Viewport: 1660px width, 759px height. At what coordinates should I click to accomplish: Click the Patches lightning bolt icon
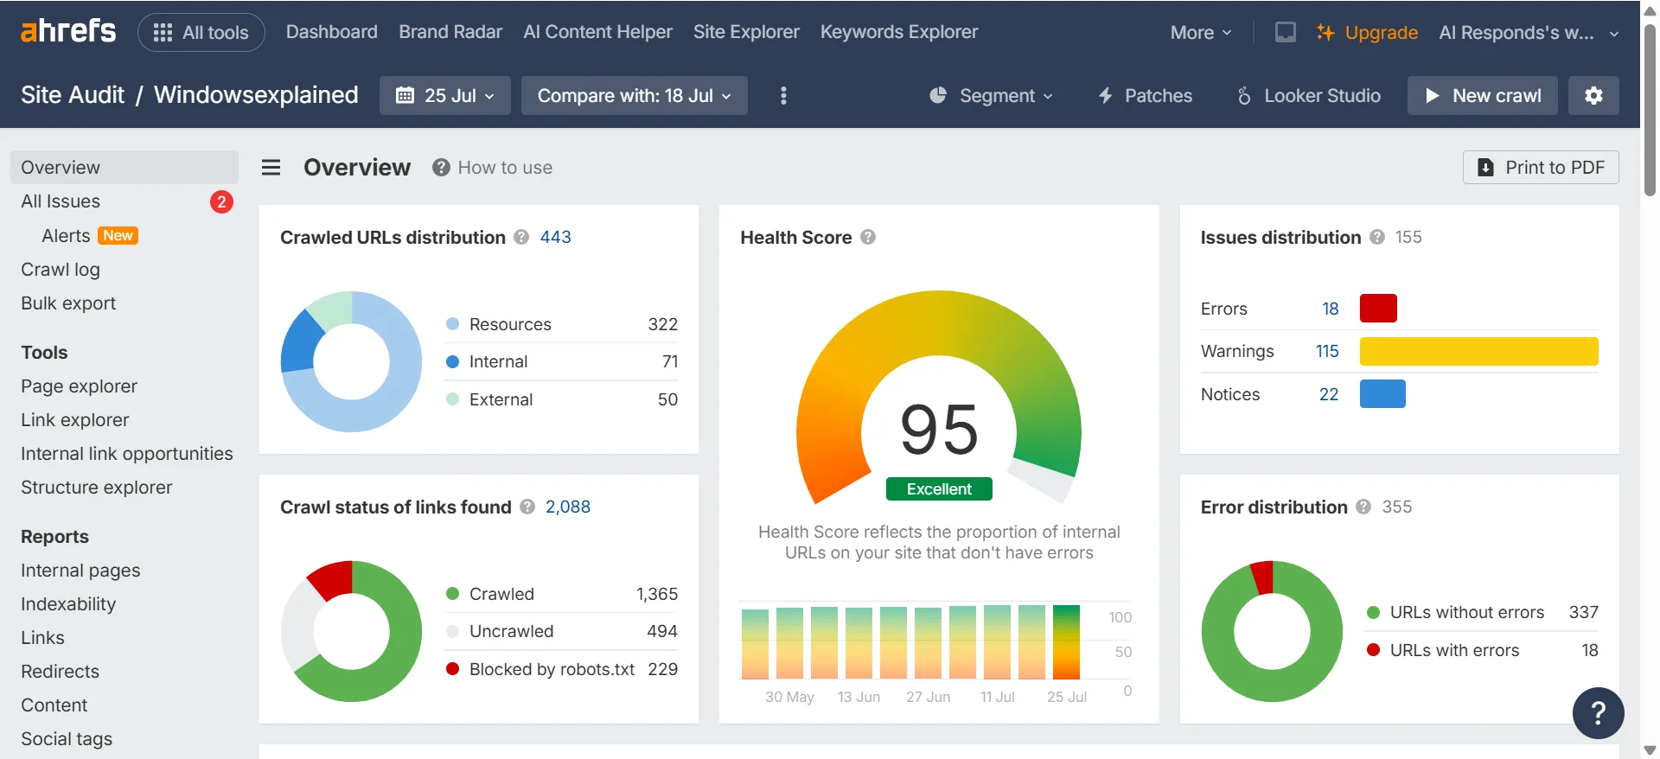tap(1106, 96)
